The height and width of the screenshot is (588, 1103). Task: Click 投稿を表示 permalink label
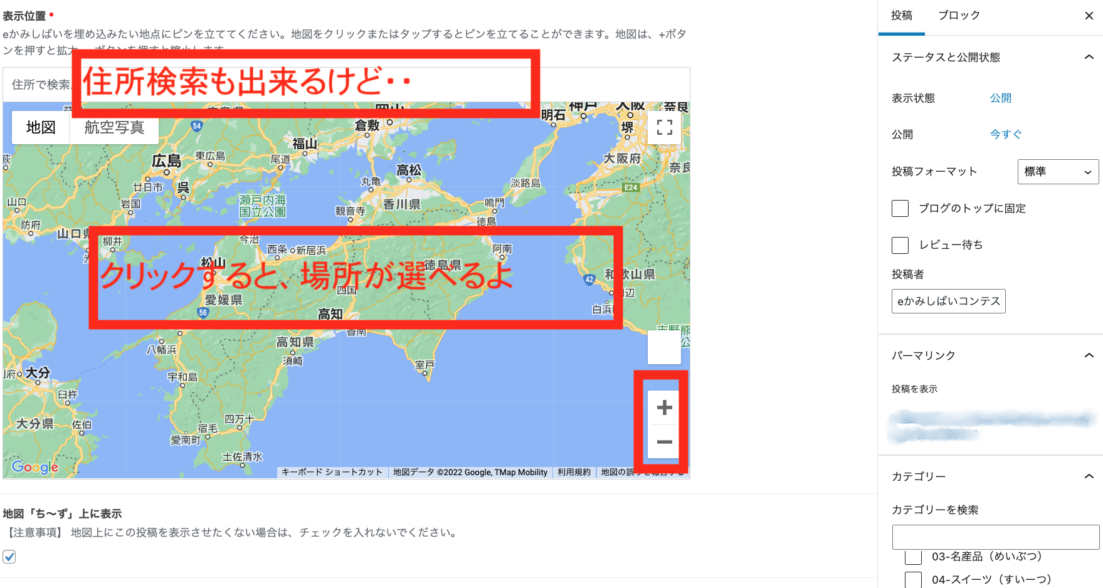914,389
